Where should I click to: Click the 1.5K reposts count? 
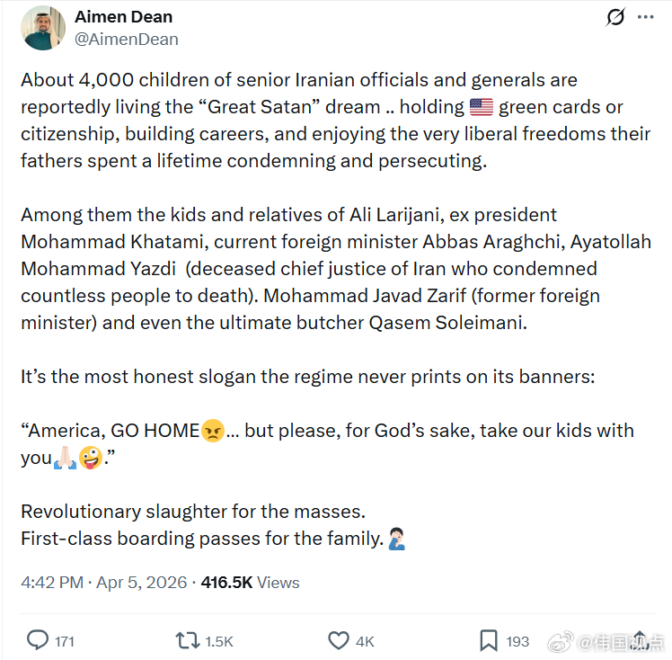(x=219, y=641)
